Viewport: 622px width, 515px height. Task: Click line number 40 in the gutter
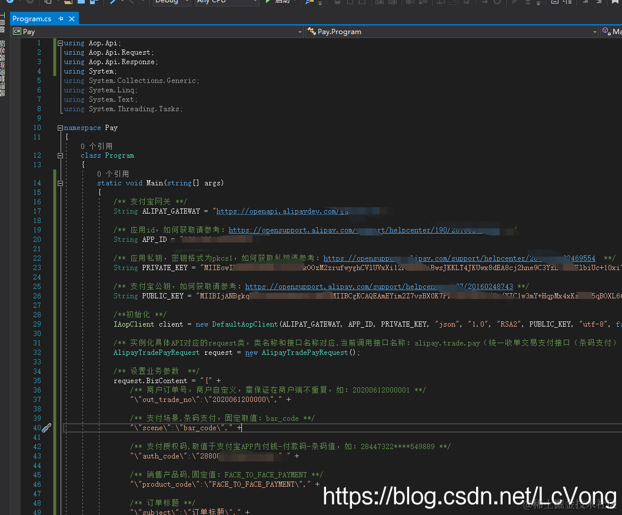[37, 428]
